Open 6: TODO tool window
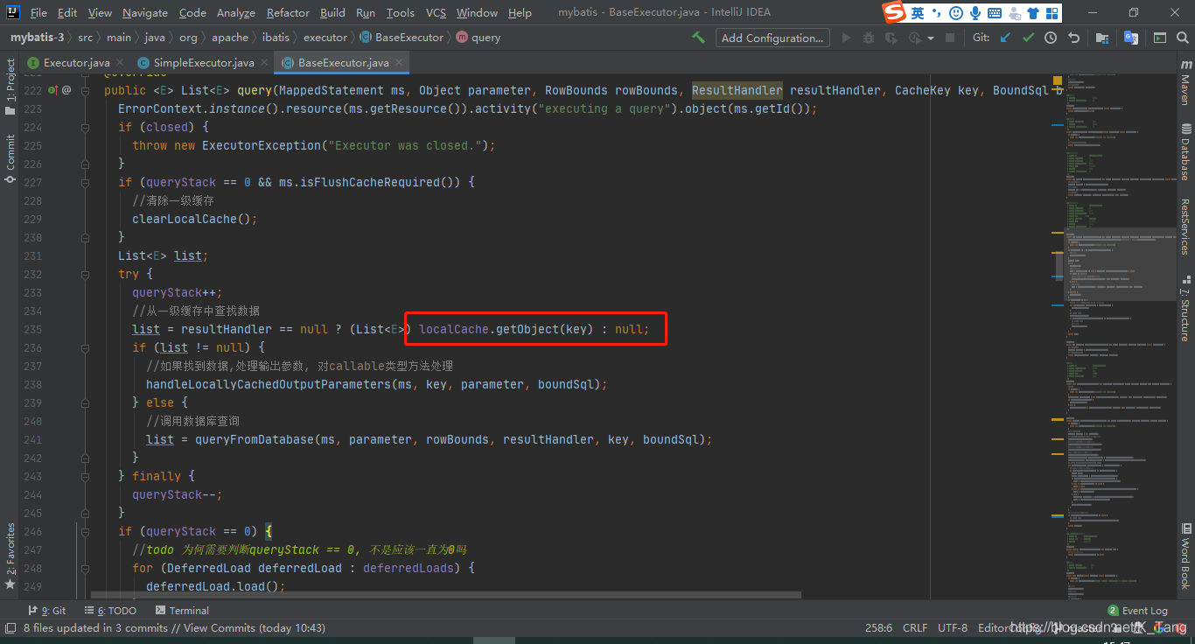 point(110,611)
